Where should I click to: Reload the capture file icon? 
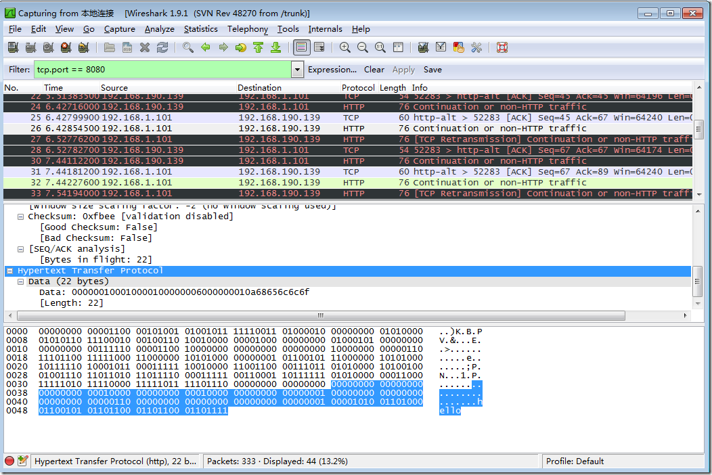point(162,47)
